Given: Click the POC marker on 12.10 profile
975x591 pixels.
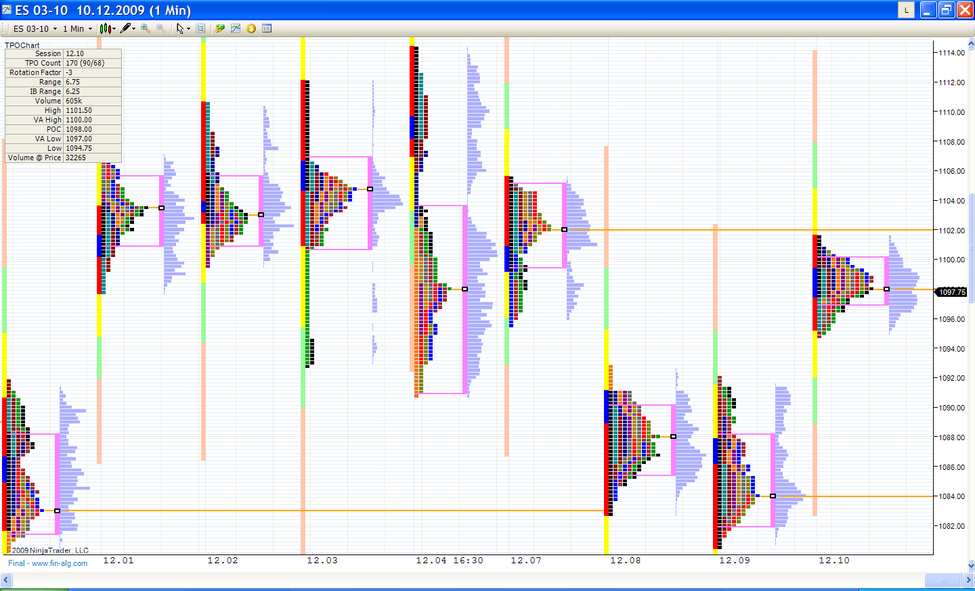Looking at the screenshot, I should click(886, 289).
